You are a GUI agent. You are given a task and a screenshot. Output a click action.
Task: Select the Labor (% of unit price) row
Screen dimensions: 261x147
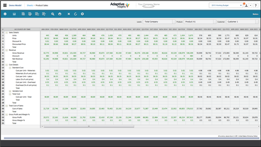(x=25, y=80)
